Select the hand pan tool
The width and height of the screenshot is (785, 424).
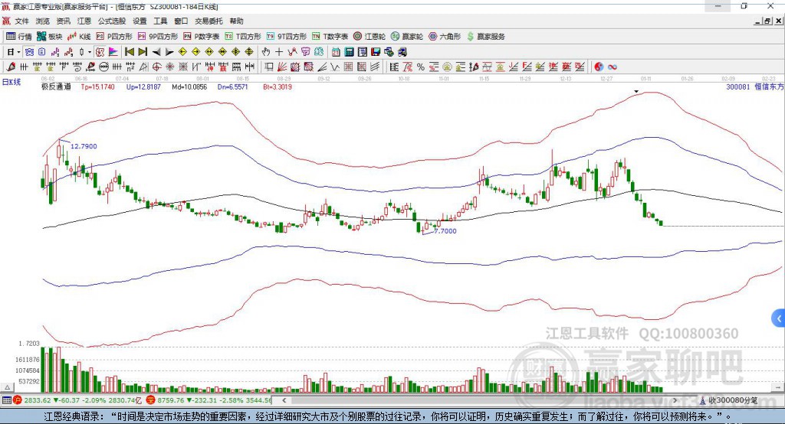point(265,52)
